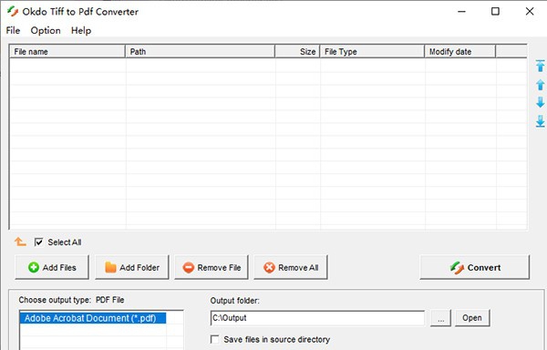This screenshot has width=547, height=350.
Task: Sort by the File name column header
Action: (67, 52)
